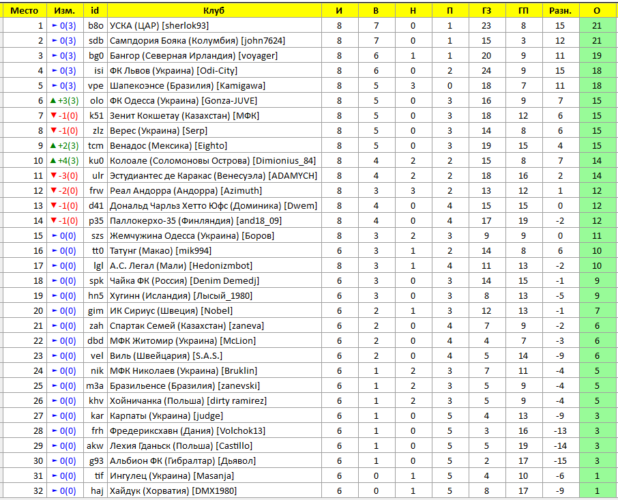Click club cell Венадос (Мексика) [Eighto]
618x500 pixels.
(214, 145)
